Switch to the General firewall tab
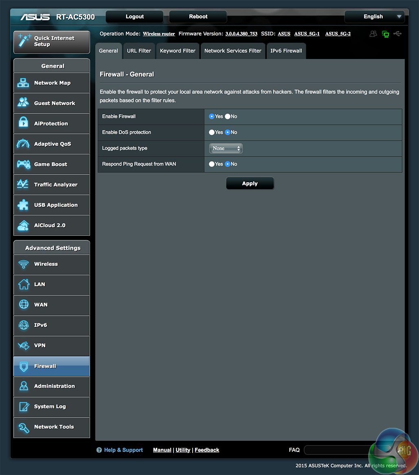The width and height of the screenshot is (419, 475). click(x=108, y=51)
